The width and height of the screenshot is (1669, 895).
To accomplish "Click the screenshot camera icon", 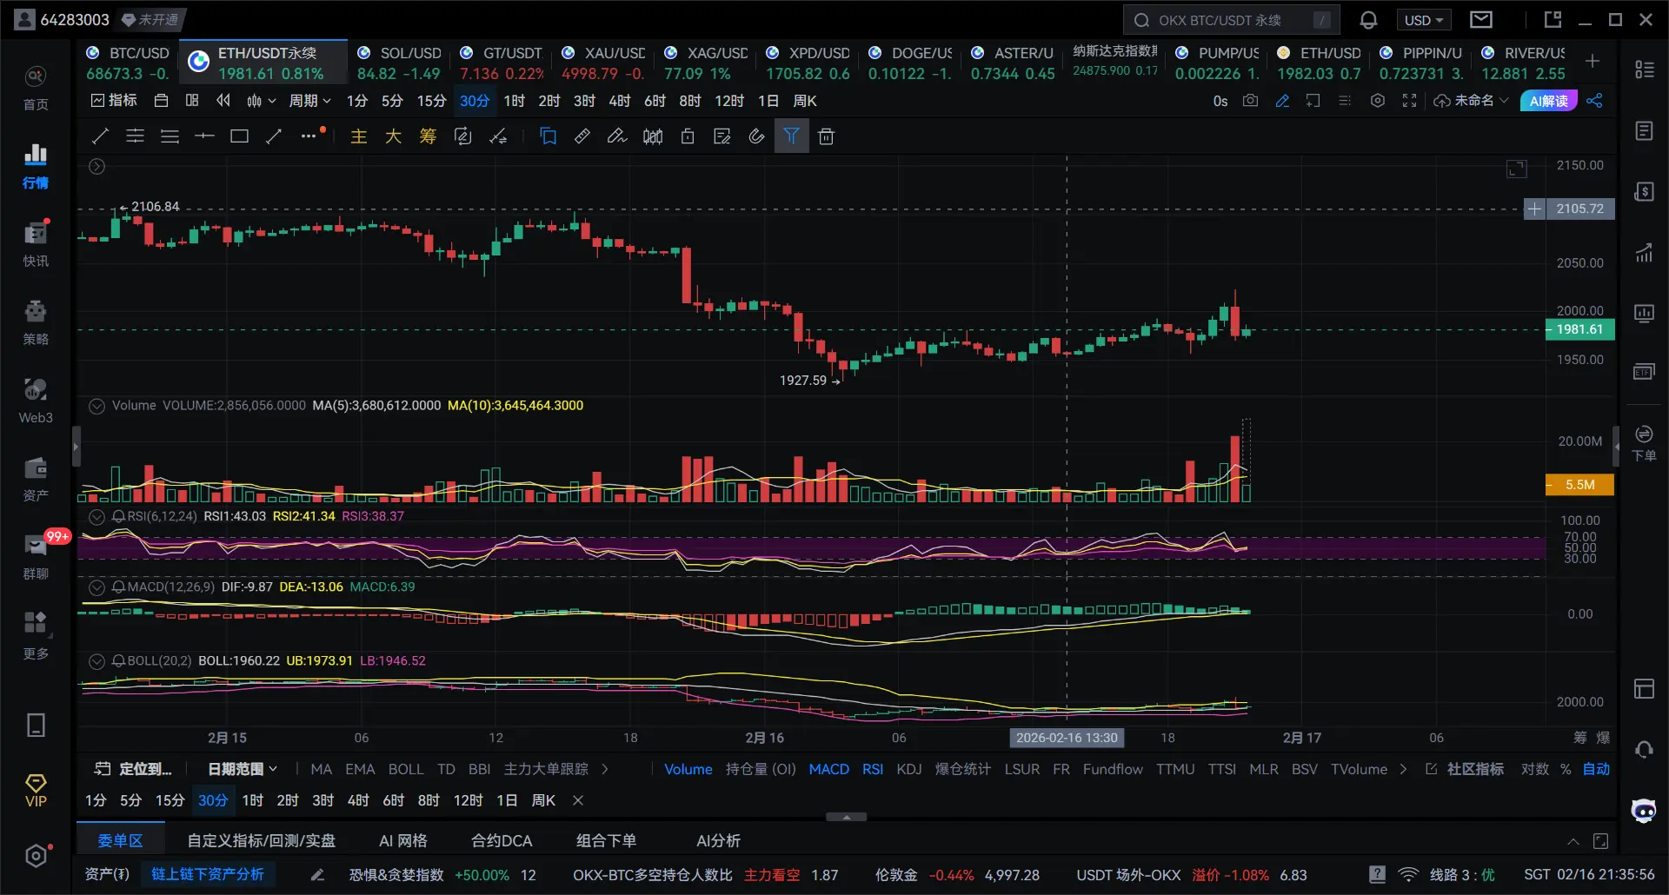I will tap(1250, 101).
